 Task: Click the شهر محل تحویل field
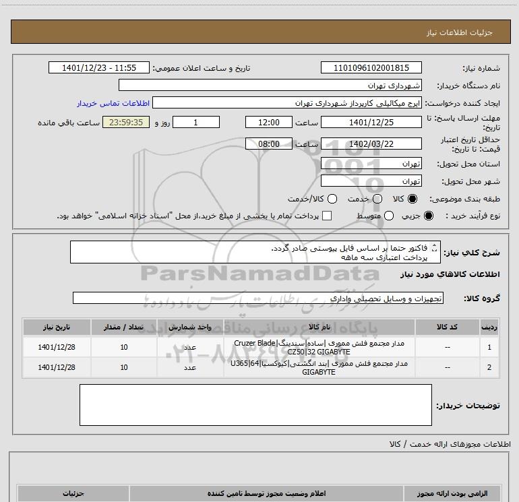click(371, 181)
